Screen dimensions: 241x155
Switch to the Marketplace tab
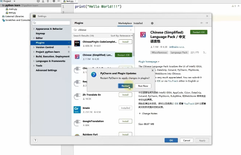point(125,23)
